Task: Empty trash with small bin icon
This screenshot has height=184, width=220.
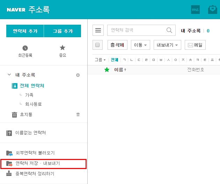Action: [x=78, y=114]
